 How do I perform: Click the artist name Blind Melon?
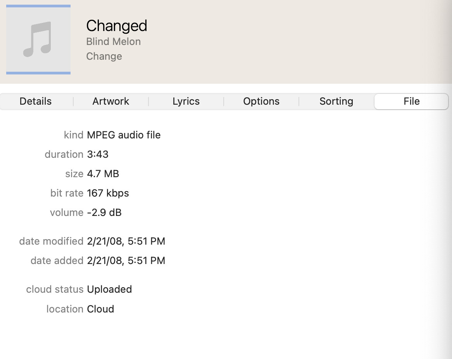click(x=113, y=41)
